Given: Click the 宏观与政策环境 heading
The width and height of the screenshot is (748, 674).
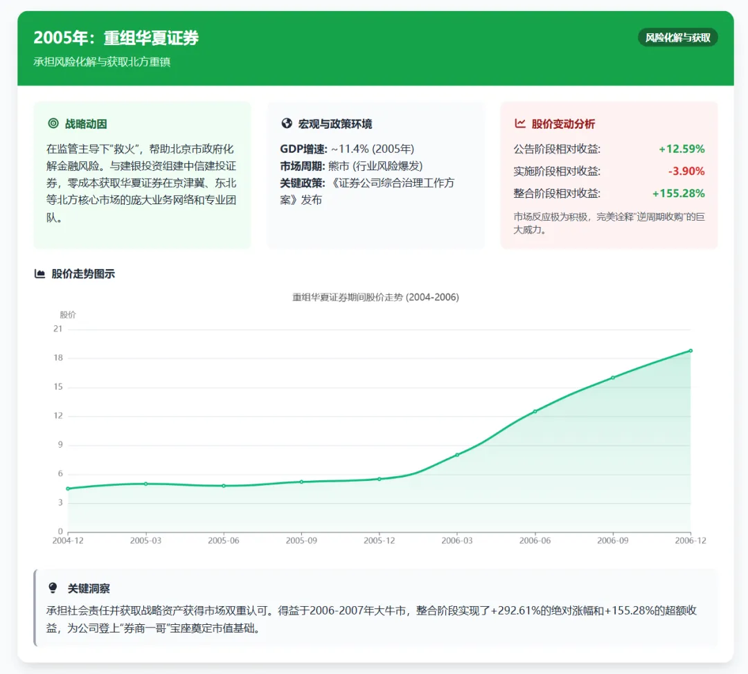Looking at the screenshot, I should [x=335, y=124].
